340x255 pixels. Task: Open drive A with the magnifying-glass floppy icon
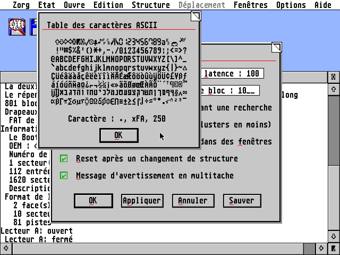17,27
